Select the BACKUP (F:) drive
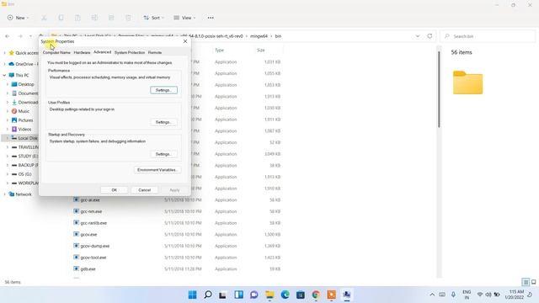This screenshot has height=303, width=539. (28, 165)
